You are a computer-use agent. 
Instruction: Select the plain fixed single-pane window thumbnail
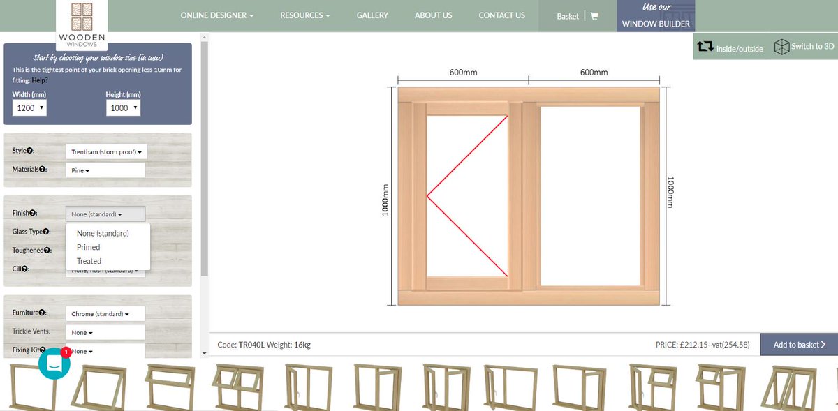[x=31, y=387]
